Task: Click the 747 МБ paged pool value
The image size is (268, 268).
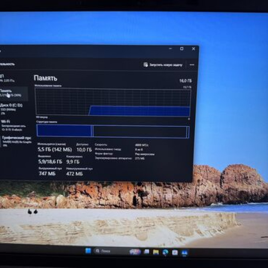Action: (47, 174)
